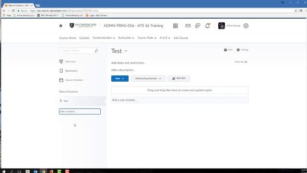Bookmark the page with the star icon
307x173 pixels.
click(x=296, y=11)
